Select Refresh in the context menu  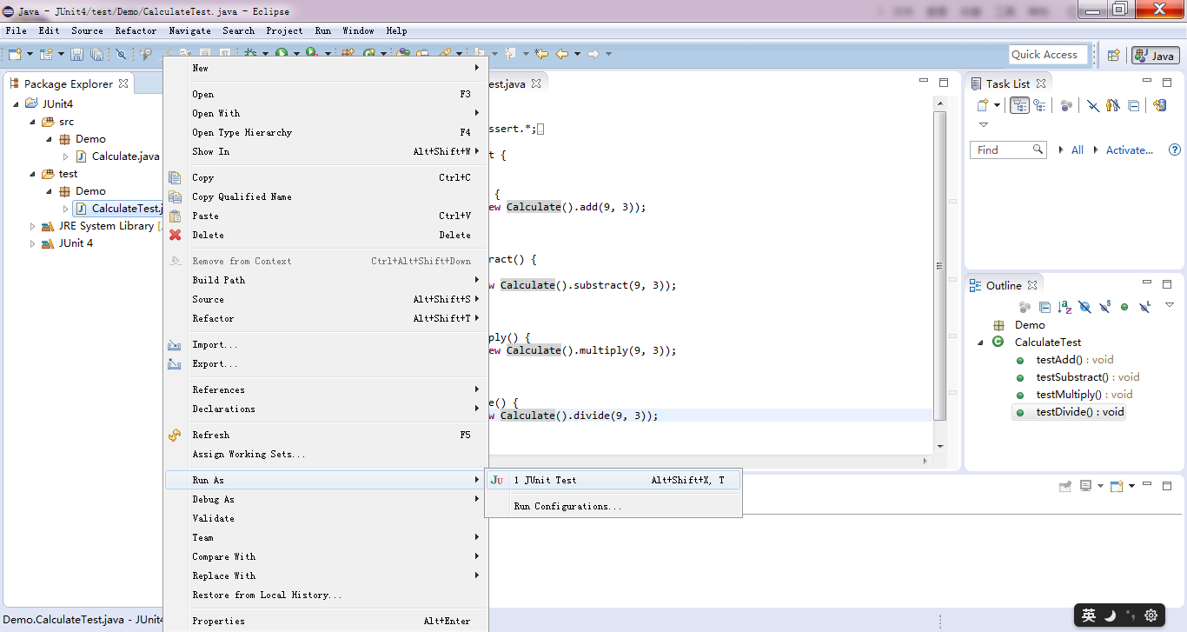[211, 435]
